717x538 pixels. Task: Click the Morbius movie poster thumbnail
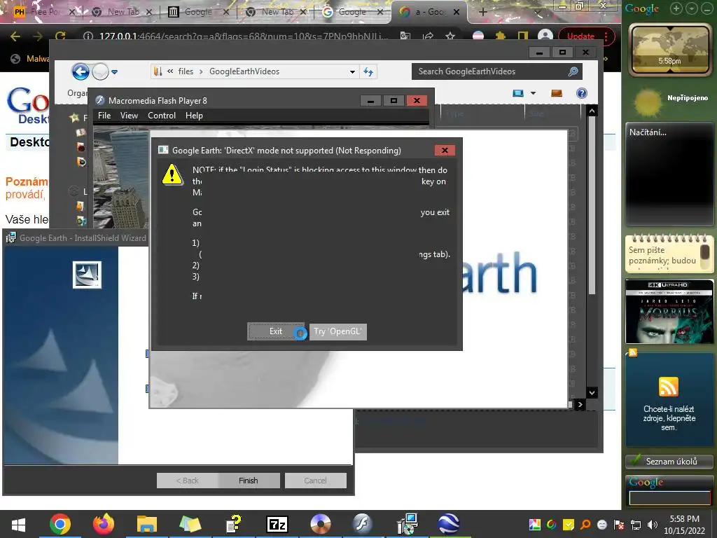pos(669,312)
